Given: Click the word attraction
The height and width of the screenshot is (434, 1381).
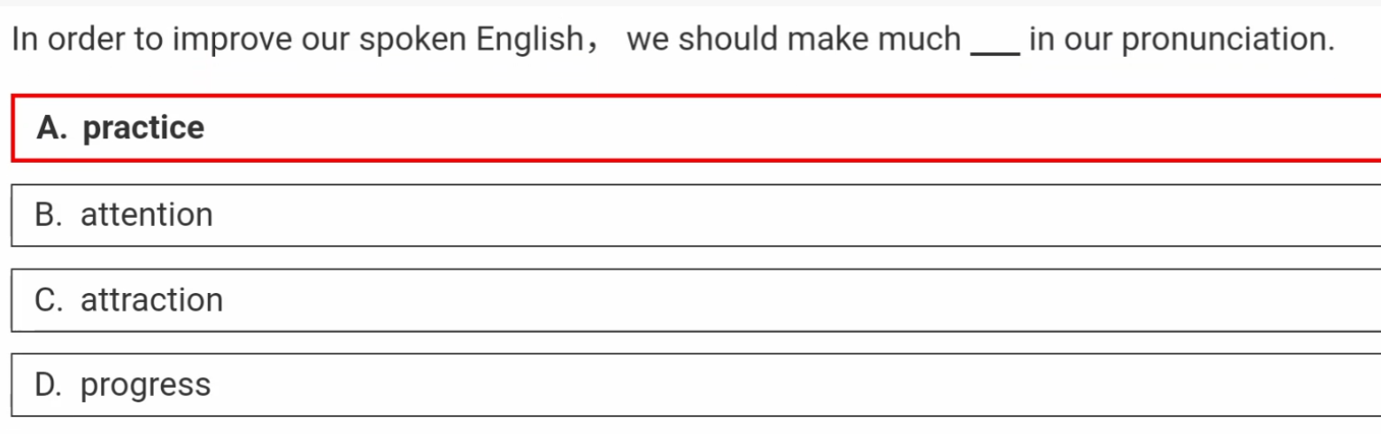Looking at the screenshot, I should pos(152,300).
